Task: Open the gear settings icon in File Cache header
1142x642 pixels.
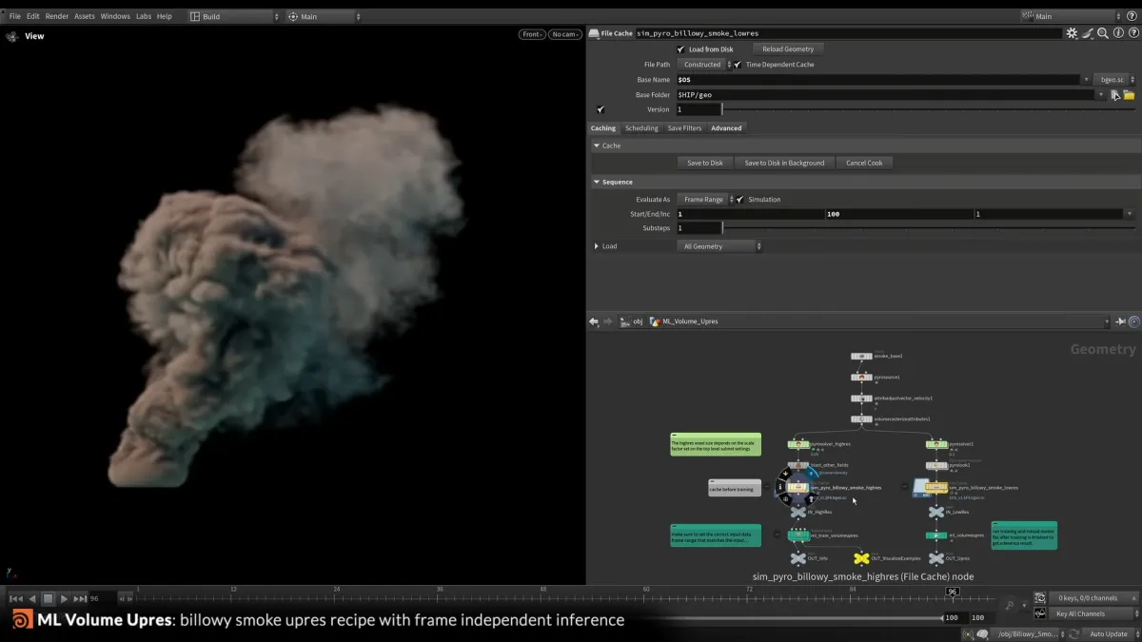Action: (1073, 33)
